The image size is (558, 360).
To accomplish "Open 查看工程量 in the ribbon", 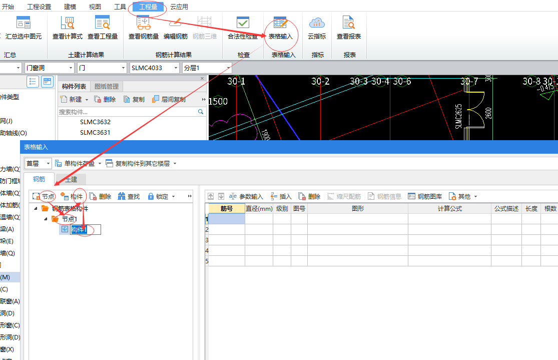I will pos(103,29).
